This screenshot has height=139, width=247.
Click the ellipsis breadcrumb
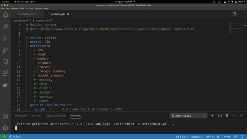click(56, 20)
